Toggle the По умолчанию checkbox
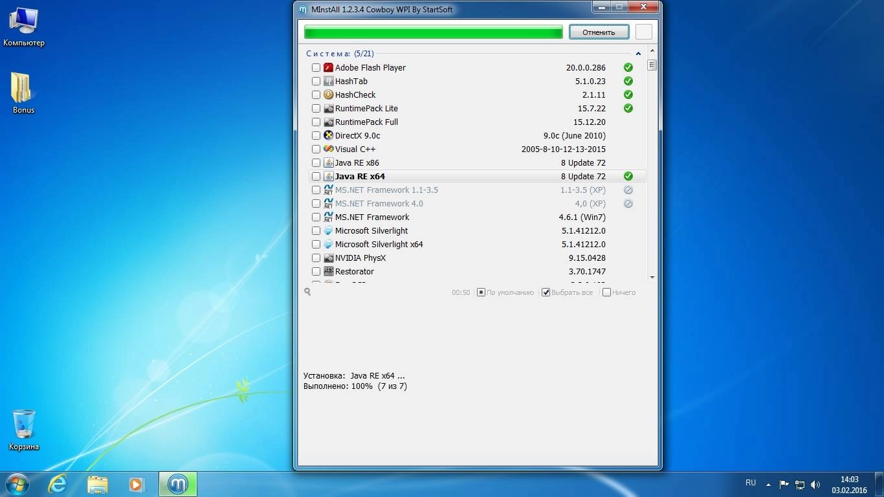This screenshot has width=884, height=497. [x=481, y=293]
